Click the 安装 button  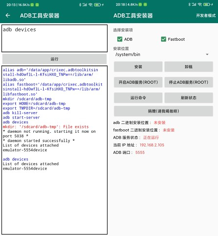(138, 67)
